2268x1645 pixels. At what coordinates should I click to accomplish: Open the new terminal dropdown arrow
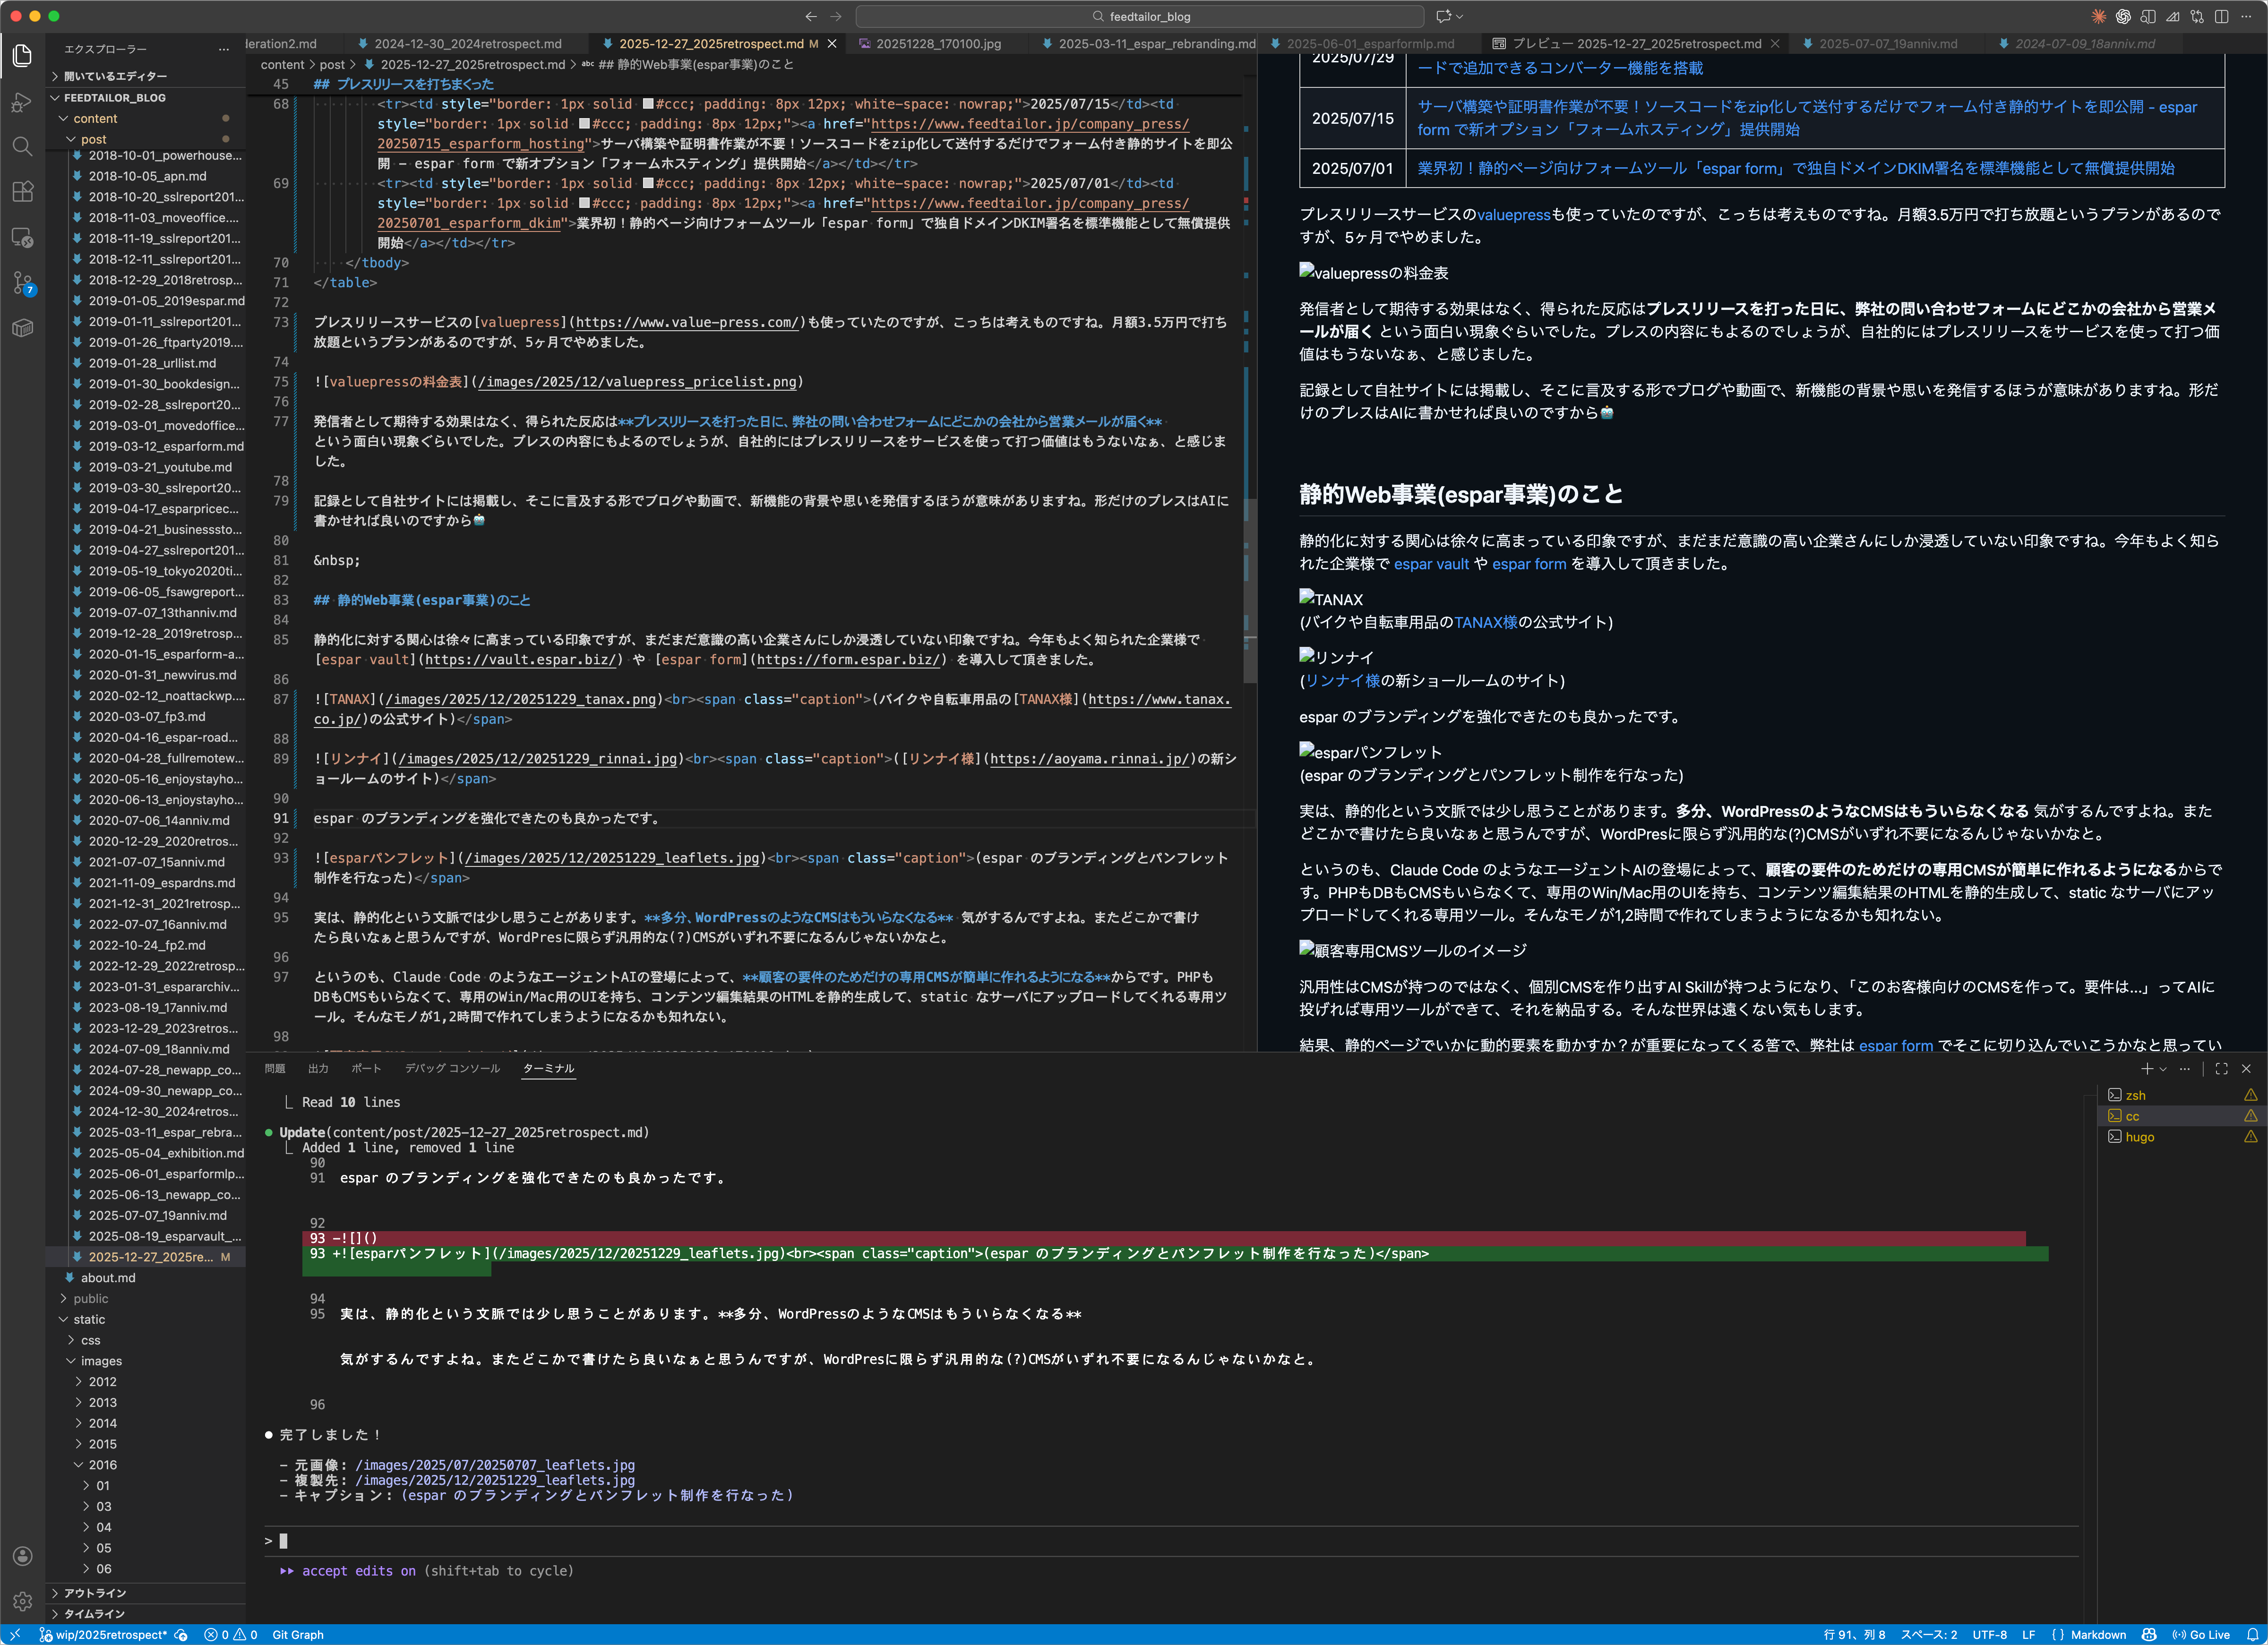[2163, 1068]
